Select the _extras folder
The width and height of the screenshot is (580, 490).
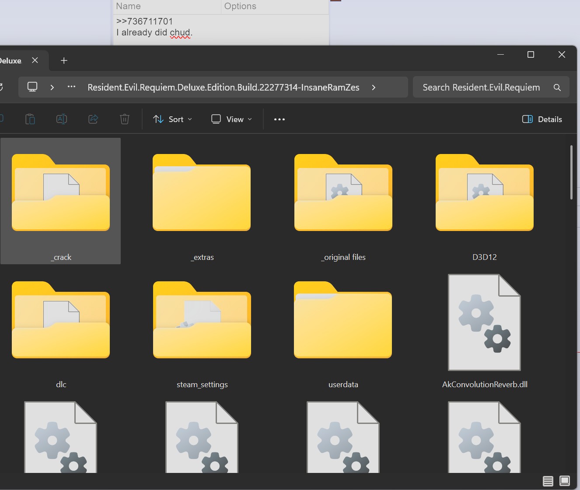pos(202,201)
